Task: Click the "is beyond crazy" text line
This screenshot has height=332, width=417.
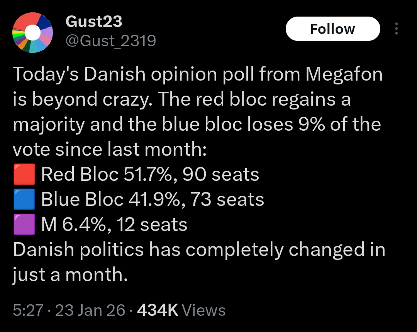Action: (181, 99)
